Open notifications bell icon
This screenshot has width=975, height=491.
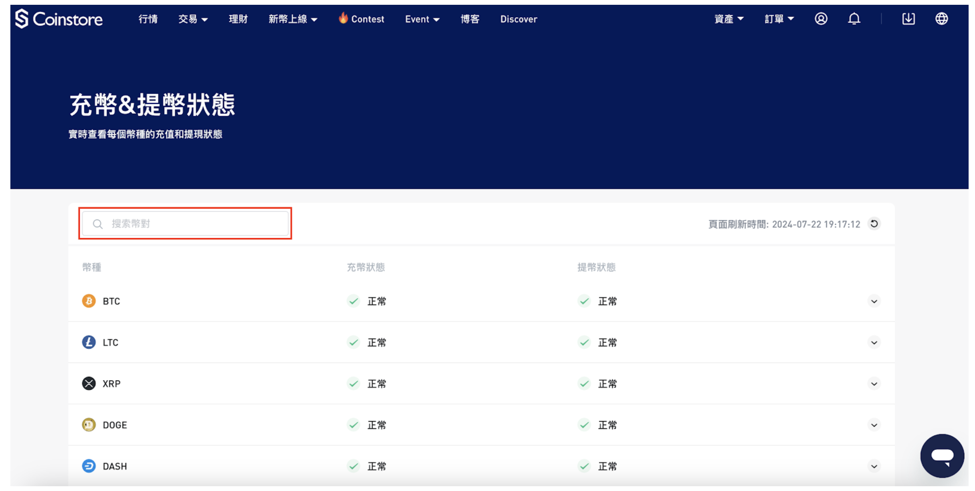[x=854, y=19]
